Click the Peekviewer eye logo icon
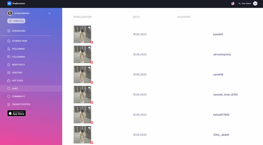Viewport: 263px width, 145px height. 10,3
